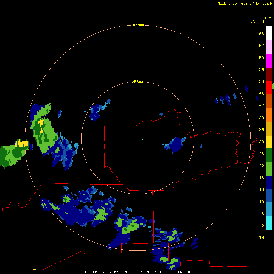274x274 pixels.
Task: Click the 50 legend value
Action: tap(262, 81)
